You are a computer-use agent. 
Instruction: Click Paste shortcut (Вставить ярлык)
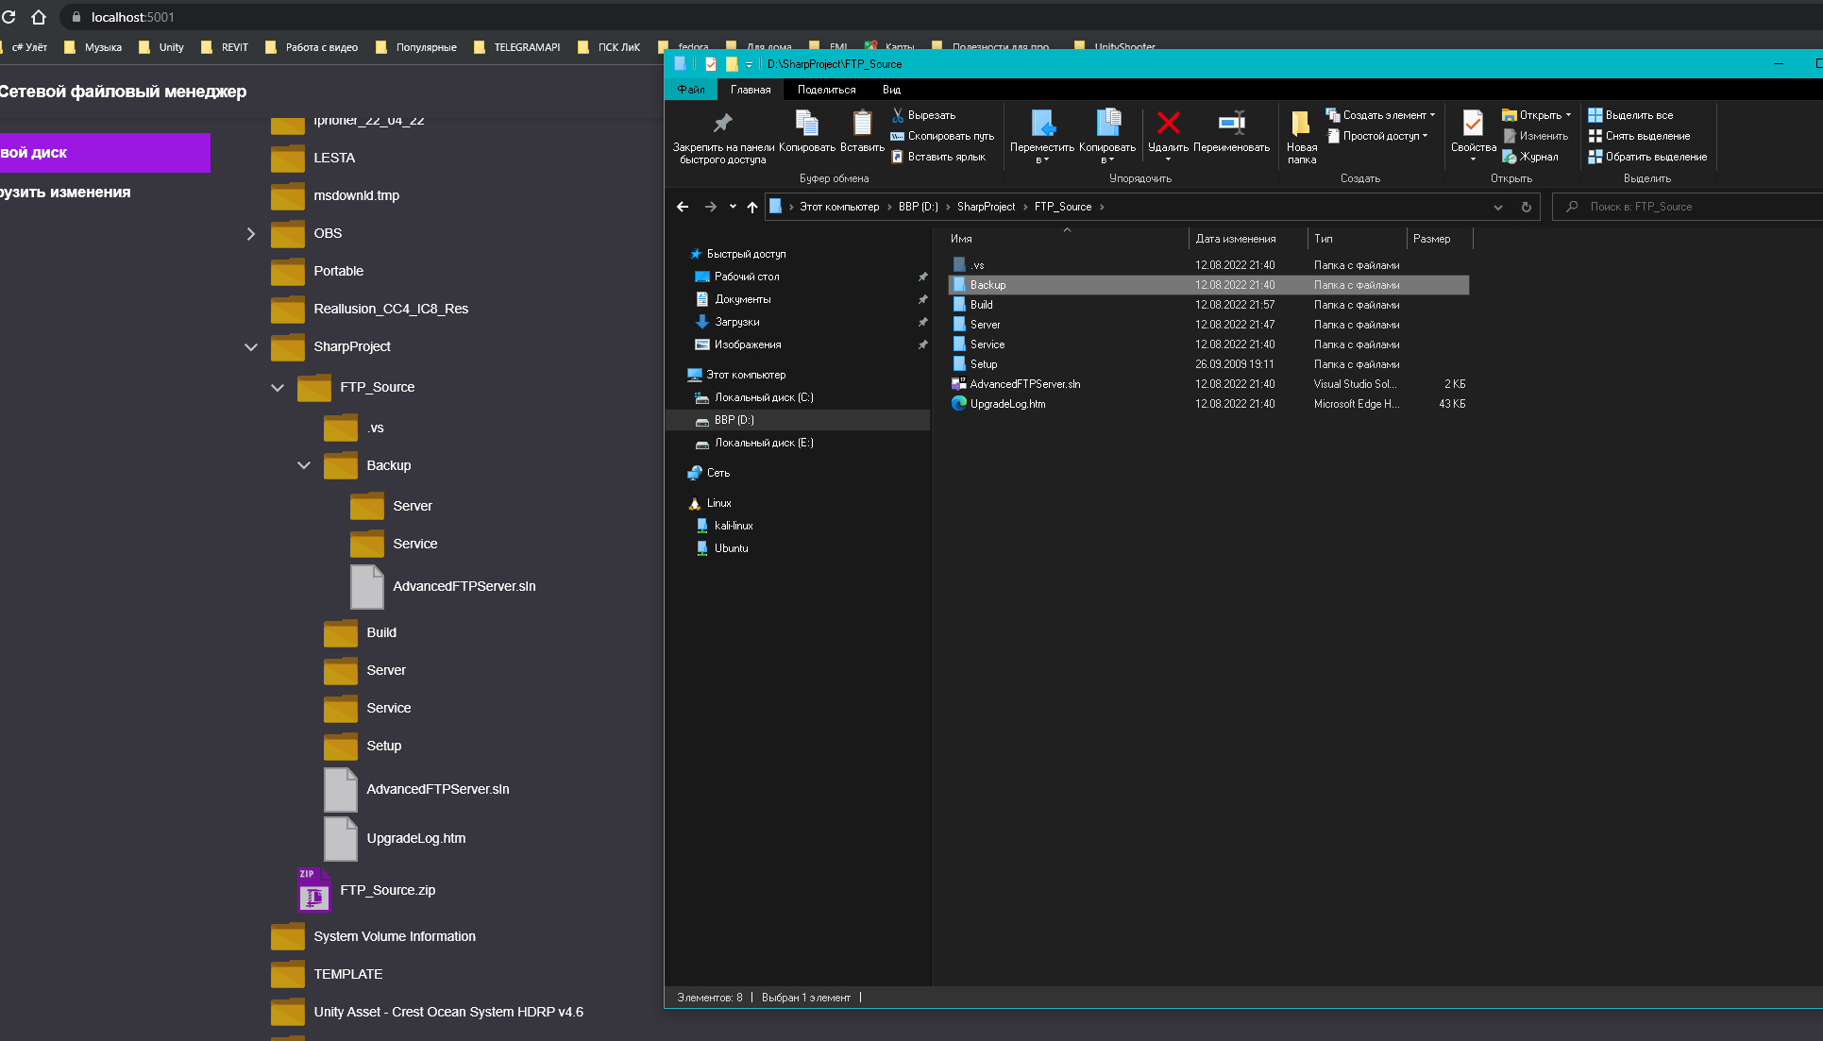938,157
